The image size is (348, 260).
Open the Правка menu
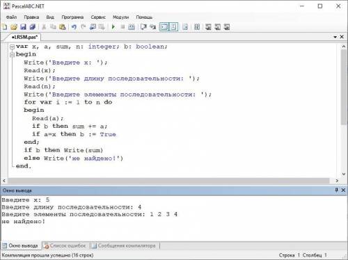coord(31,17)
